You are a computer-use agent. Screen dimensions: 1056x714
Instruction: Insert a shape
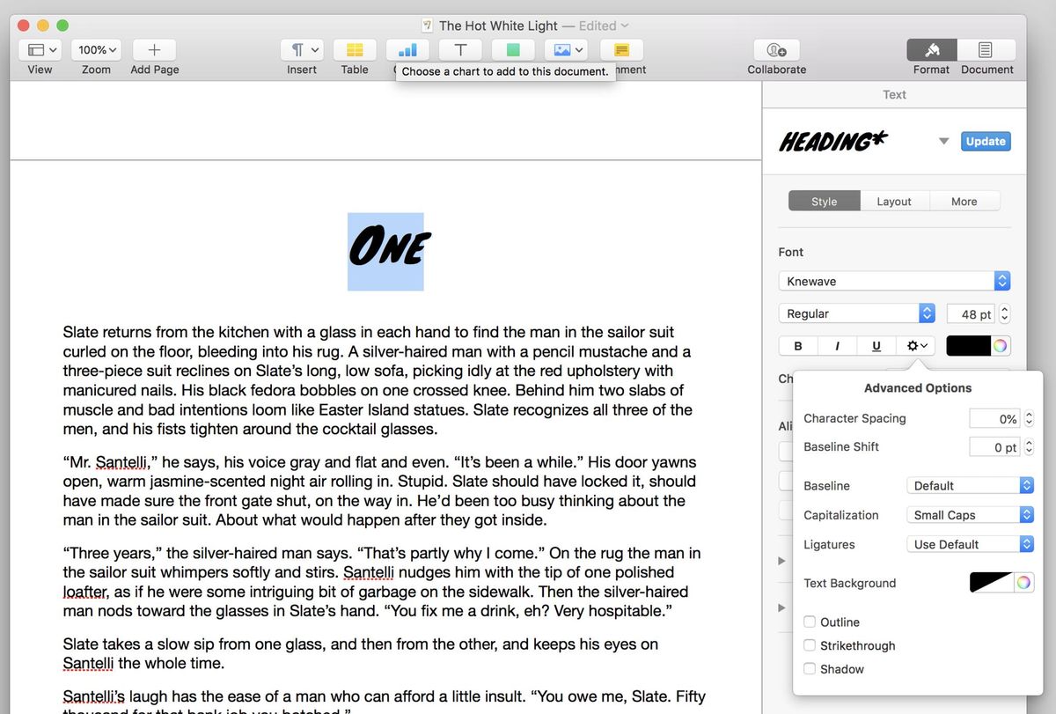[513, 49]
